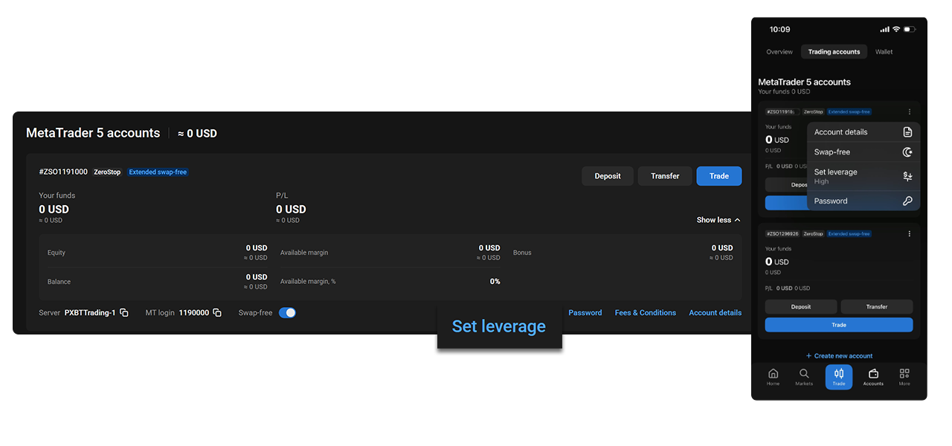The image size is (952, 446).
Task: Click the desktop Transfer button
Action: pos(665,176)
